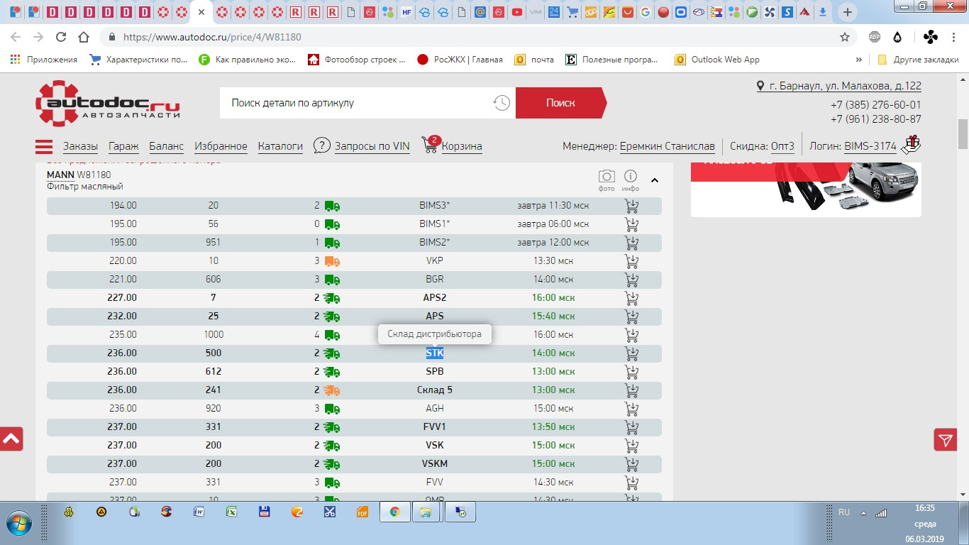
Task: Click the RU language indicator in tray
Action: [844, 512]
